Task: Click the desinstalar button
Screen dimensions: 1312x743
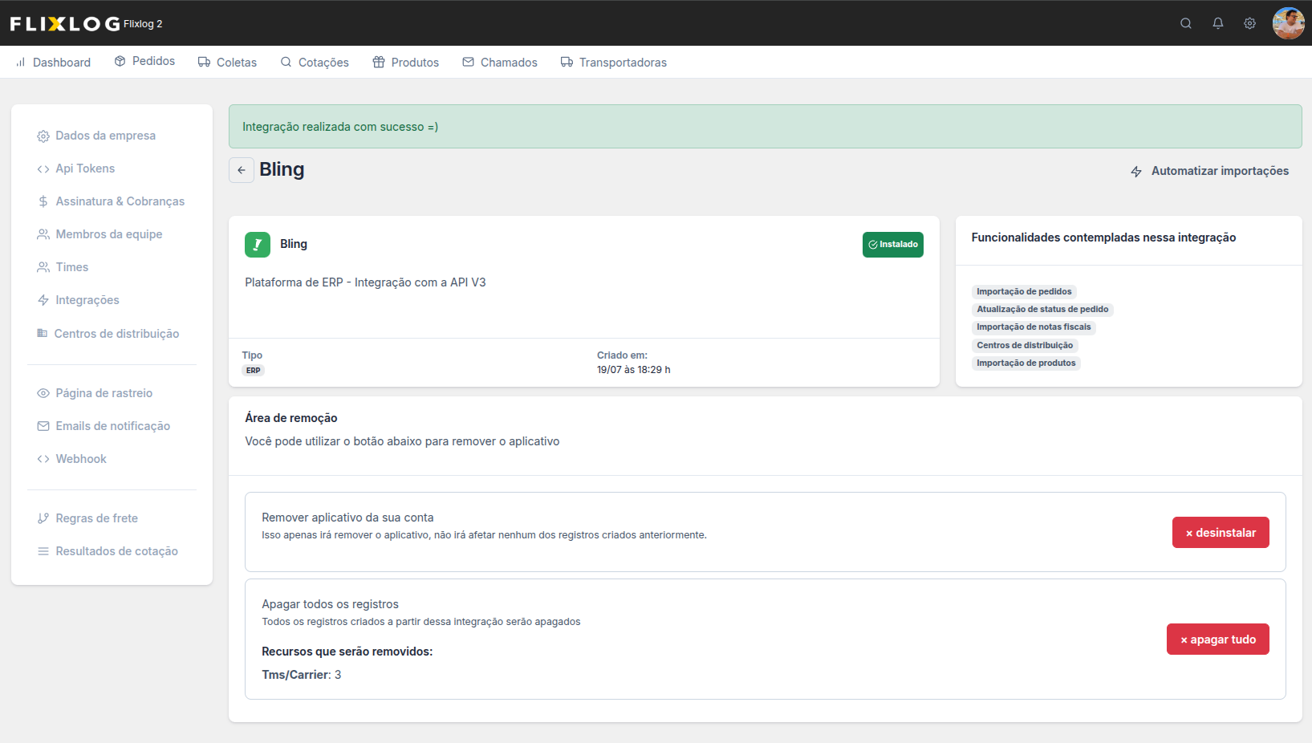Action: (1221, 533)
